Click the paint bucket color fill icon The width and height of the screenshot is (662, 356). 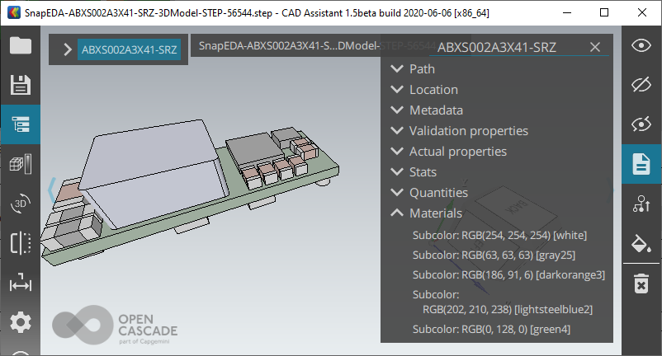tap(641, 244)
